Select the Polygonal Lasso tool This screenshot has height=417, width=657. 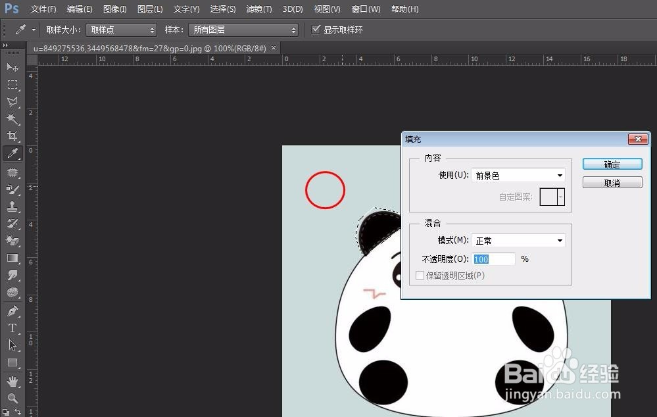click(x=12, y=102)
